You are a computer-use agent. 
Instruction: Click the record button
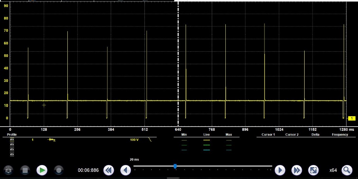tap(58, 170)
